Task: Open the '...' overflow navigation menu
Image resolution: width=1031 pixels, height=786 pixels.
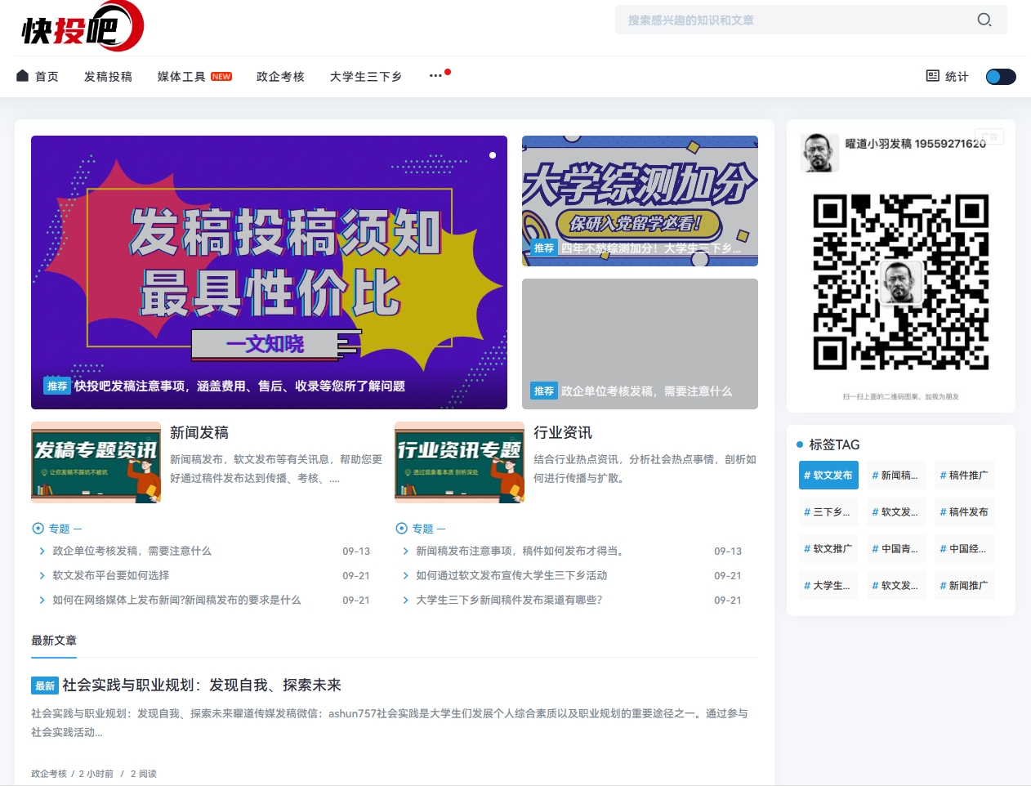Action: (435, 74)
